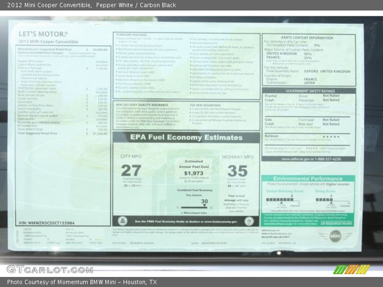Viewport: 383px width, 287px height.
Task: Click engine origin value "FRANCE"
Action: pos(310,79)
